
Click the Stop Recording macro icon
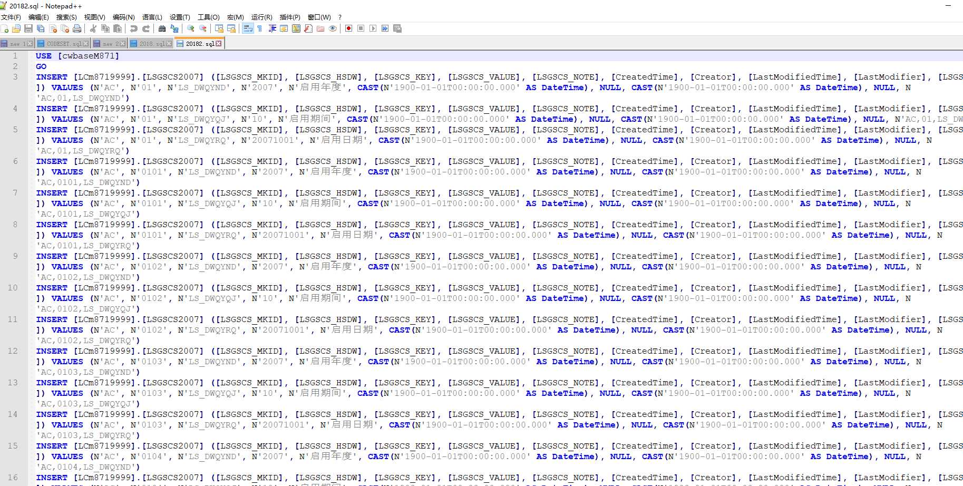tap(361, 28)
